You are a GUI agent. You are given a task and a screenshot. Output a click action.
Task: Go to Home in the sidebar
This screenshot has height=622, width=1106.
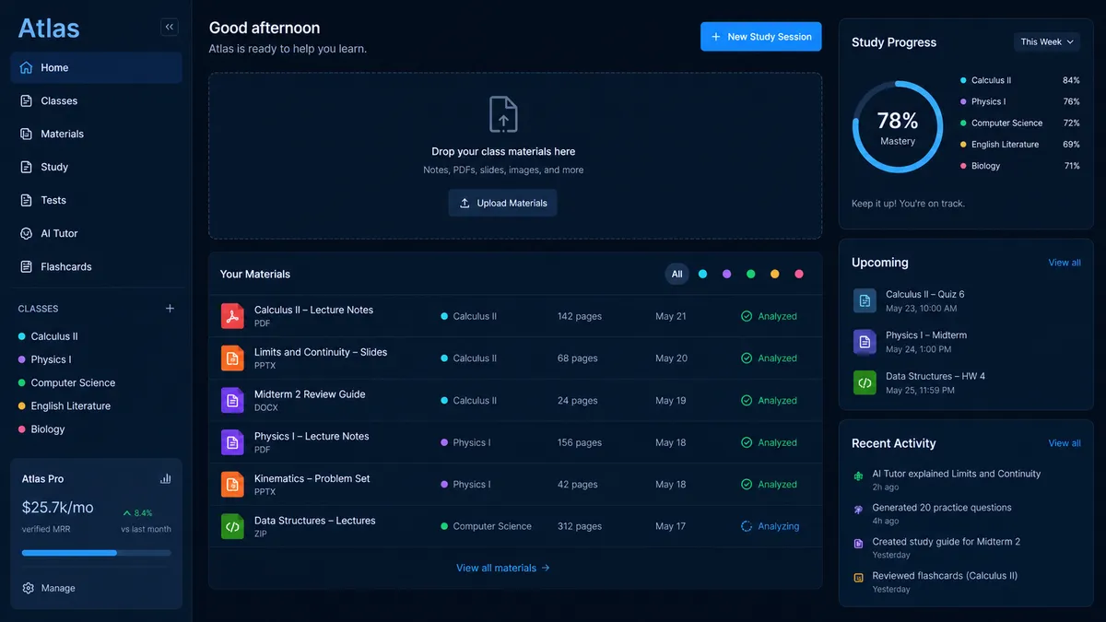96,67
